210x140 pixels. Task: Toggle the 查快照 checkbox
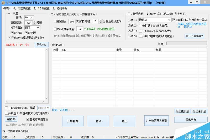12,33
